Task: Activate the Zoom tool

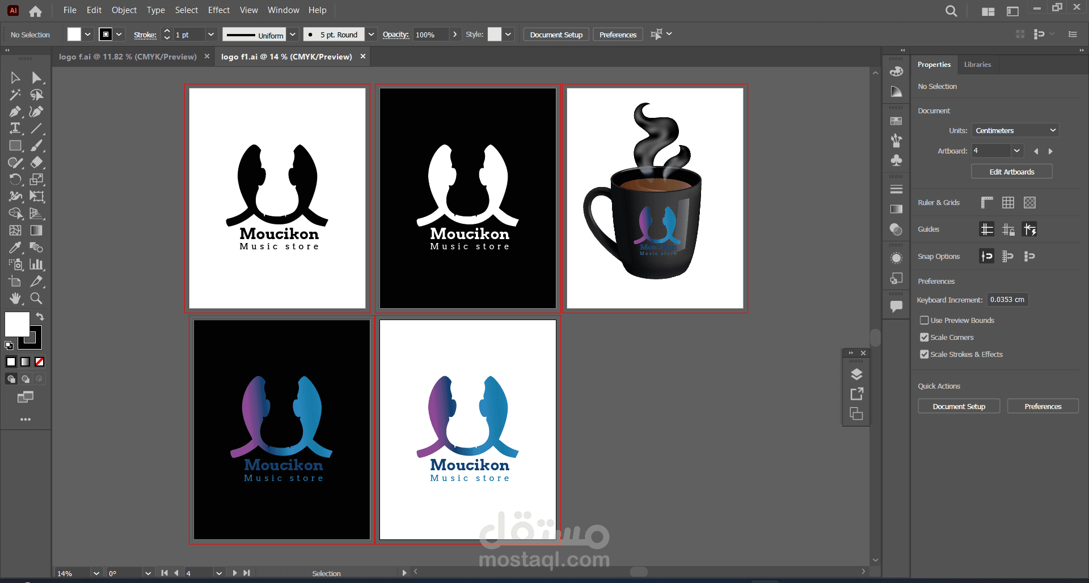Action: (x=36, y=299)
